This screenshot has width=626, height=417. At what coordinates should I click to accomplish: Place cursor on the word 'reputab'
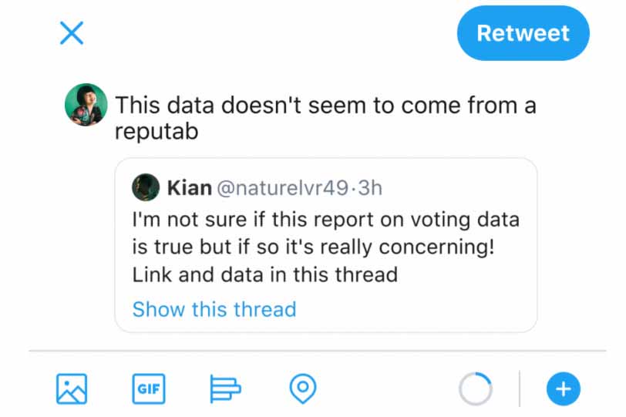(156, 131)
